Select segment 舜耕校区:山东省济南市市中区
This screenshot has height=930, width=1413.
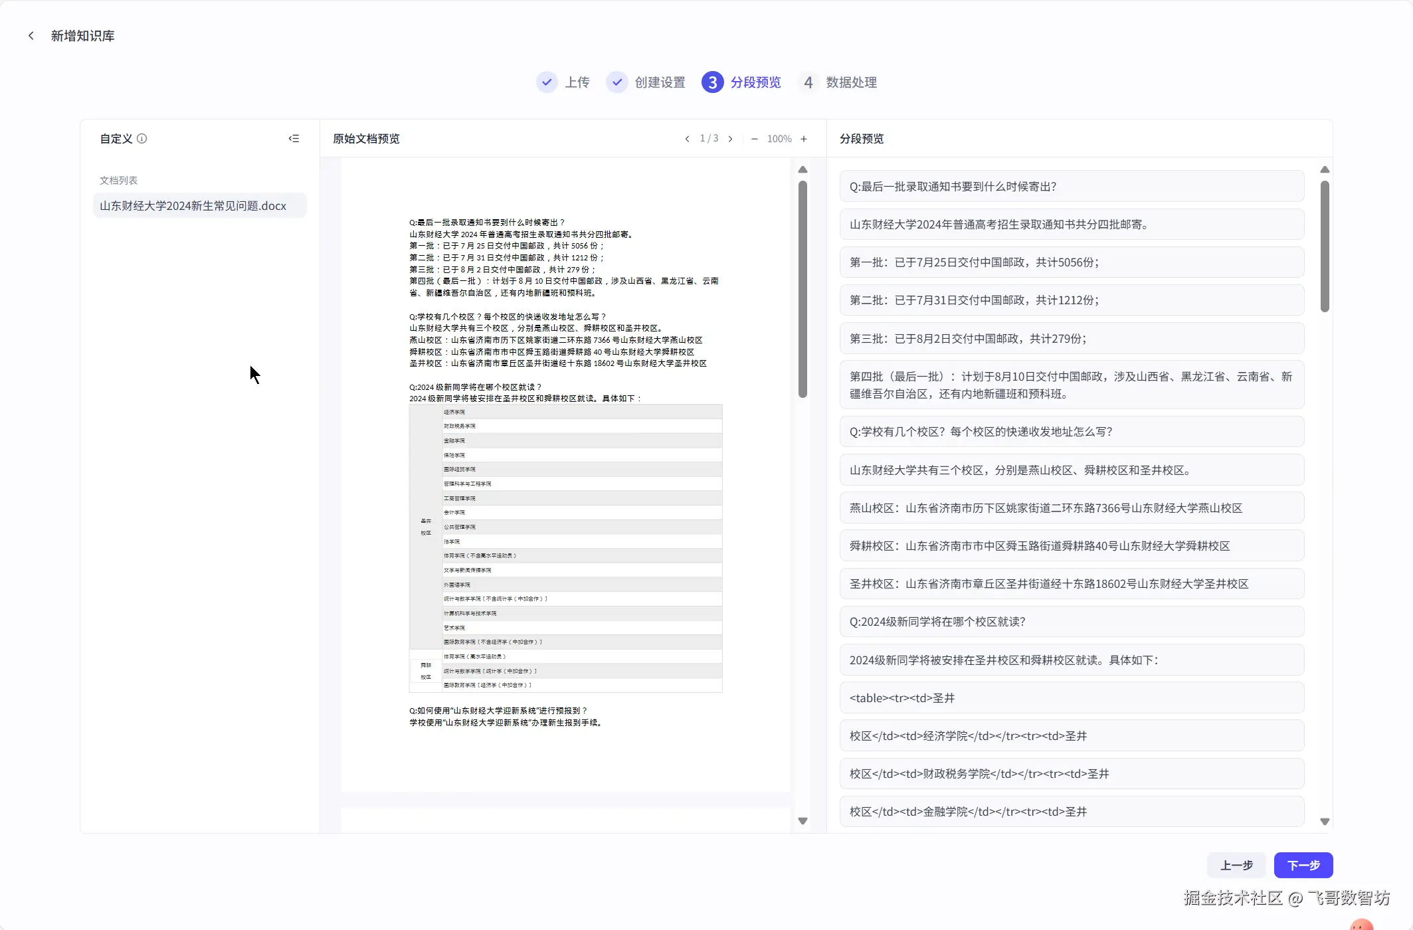[x=1072, y=546]
